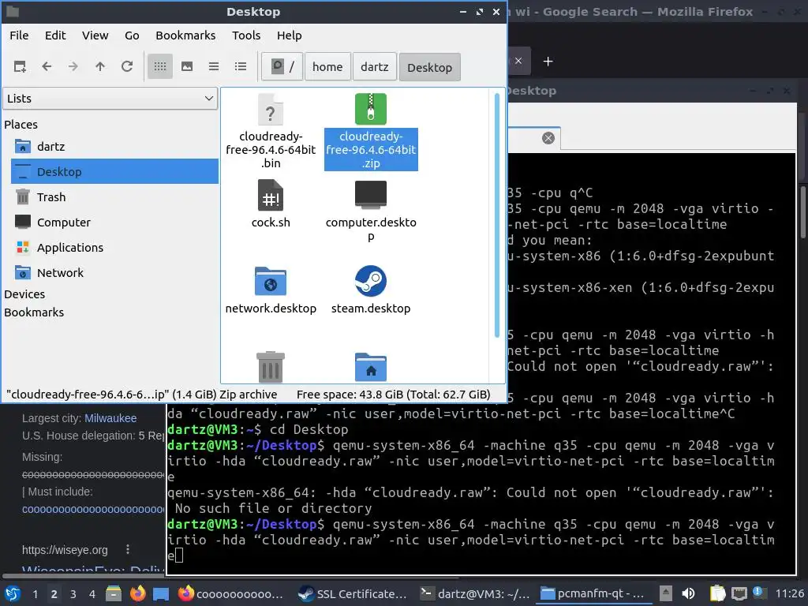Screen dimensions: 808x606
Task: Select the computer.desktop monitor icon
Action: (371, 196)
